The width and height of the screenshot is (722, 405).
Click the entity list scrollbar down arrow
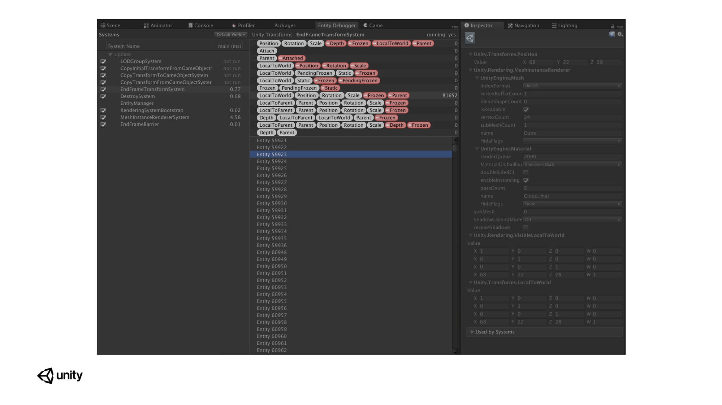[455, 352]
